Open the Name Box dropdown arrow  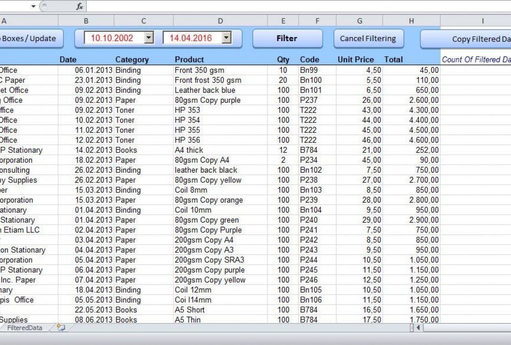[33, 6]
